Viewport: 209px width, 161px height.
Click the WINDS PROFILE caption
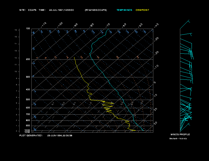(180, 134)
